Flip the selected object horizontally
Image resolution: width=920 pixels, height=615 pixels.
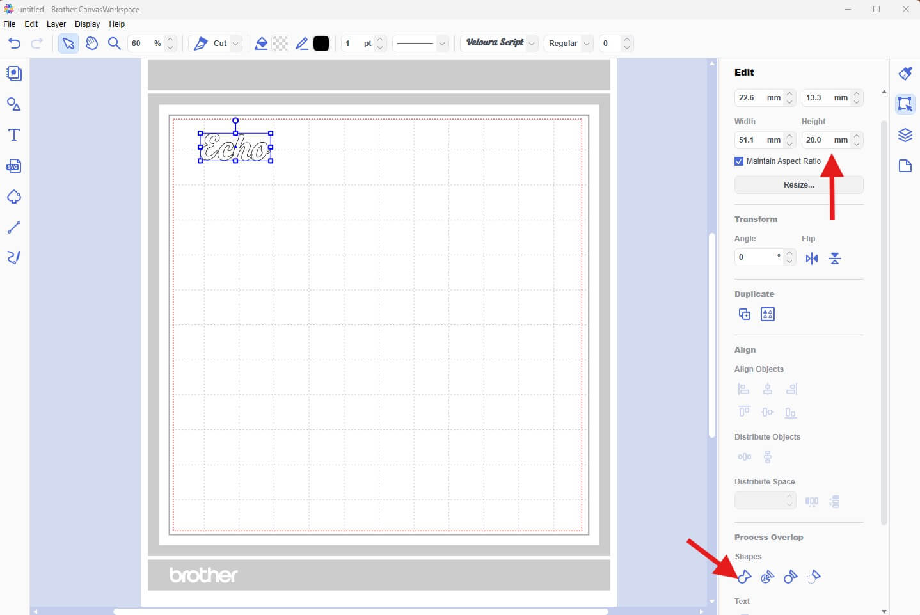click(x=811, y=259)
